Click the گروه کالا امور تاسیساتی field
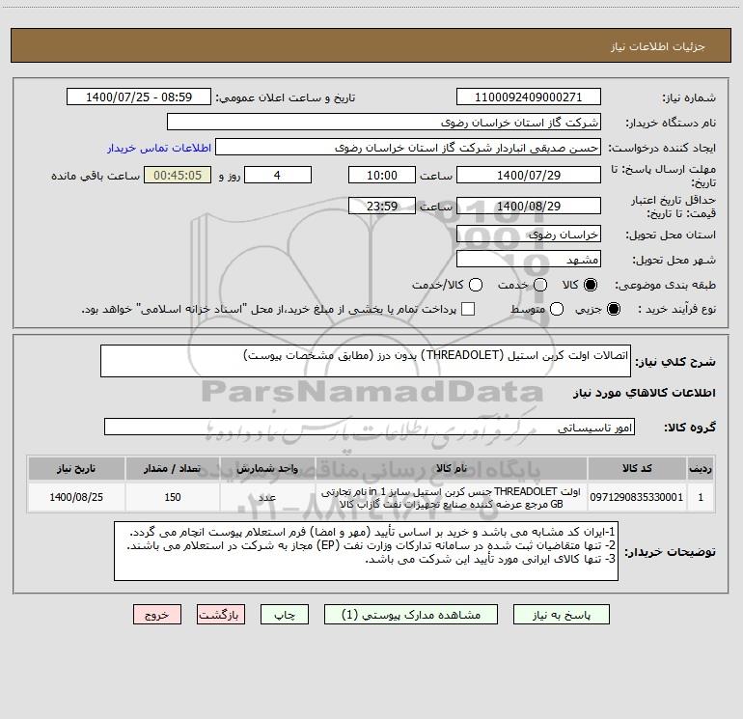Image resolution: width=743 pixels, height=719 pixels. 370,427
